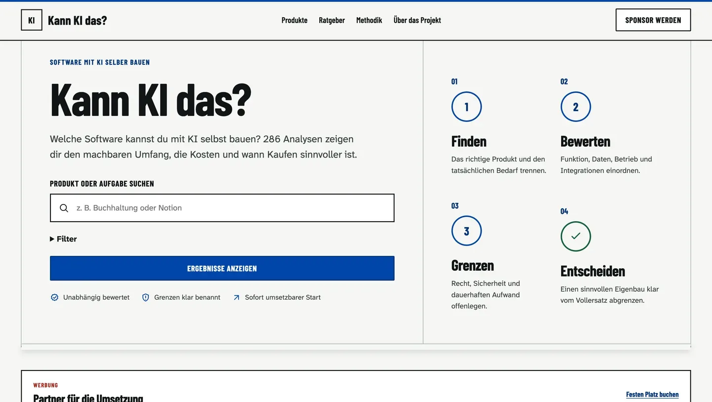Follow the Festen Platz buchen link
This screenshot has height=402, width=712.
coord(652,394)
